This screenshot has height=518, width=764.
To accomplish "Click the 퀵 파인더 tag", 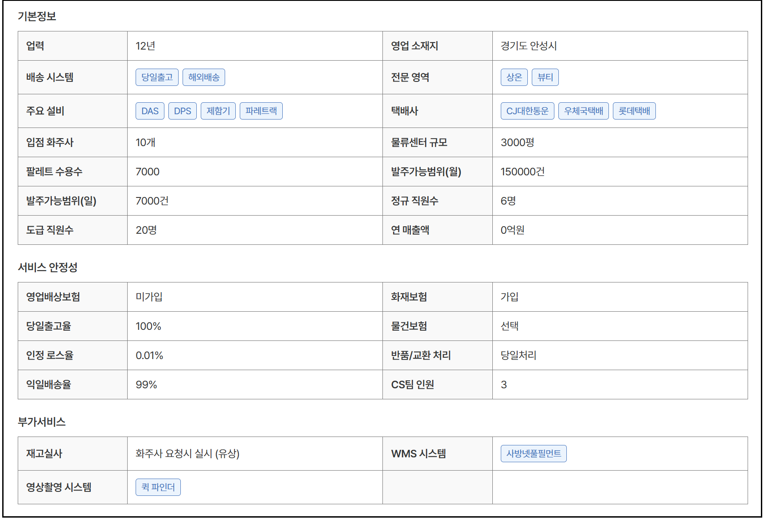I will point(158,487).
